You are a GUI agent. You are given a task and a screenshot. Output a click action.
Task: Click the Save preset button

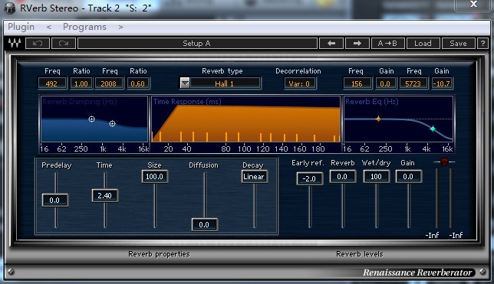click(458, 44)
